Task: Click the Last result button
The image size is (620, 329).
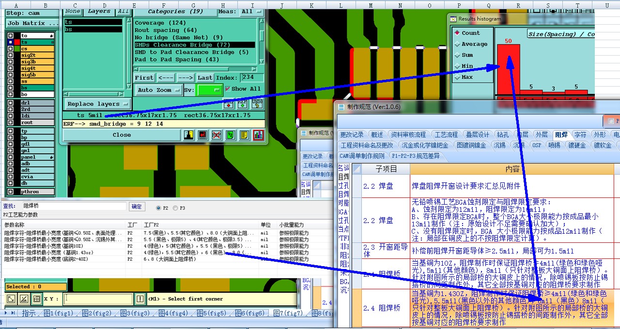Action: pyautogui.click(x=205, y=78)
